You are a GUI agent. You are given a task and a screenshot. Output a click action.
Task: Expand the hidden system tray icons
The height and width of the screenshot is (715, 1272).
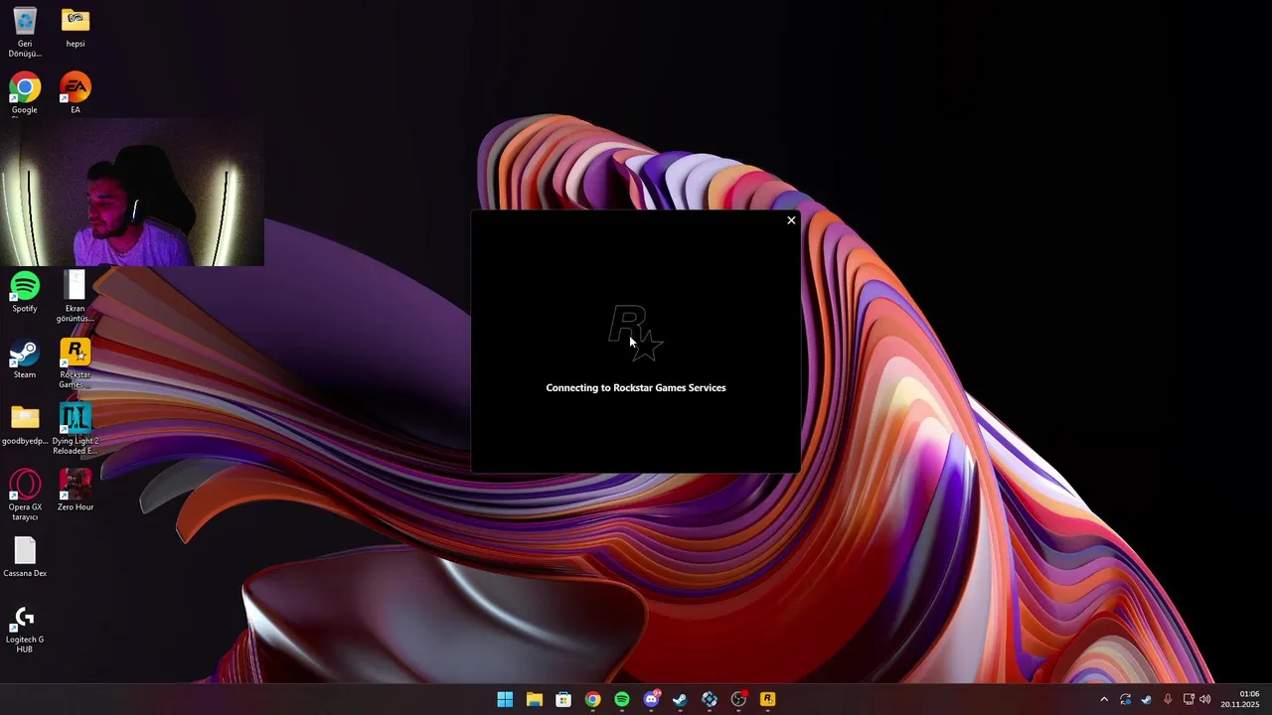click(1103, 699)
